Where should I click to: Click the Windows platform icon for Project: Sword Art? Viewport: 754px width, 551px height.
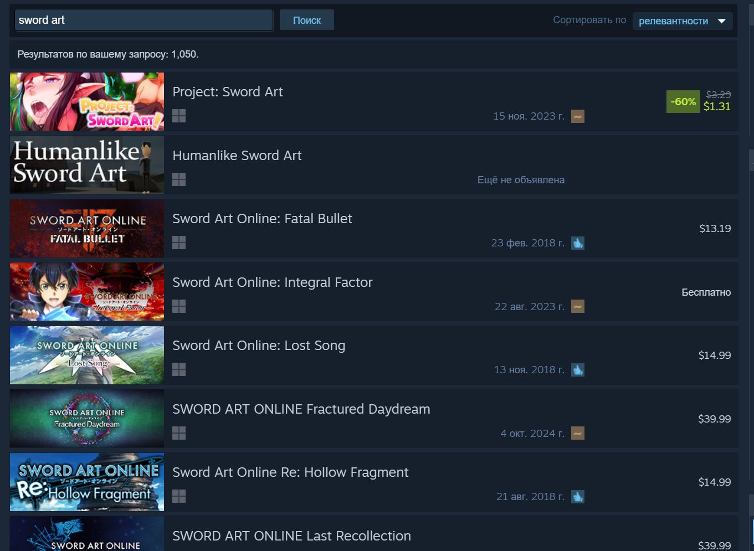[x=179, y=116]
